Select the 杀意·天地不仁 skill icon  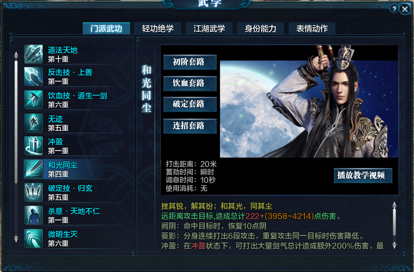[x=34, y=215]
